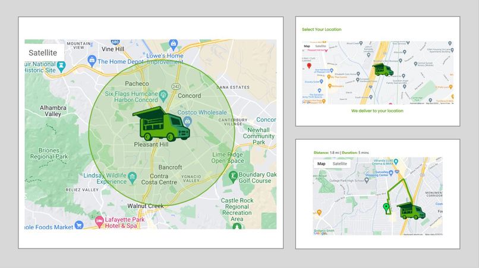This screenshot has width=479, height=268.
Task: Click Lime Ridge Open Space label
Action: [228, 157]
